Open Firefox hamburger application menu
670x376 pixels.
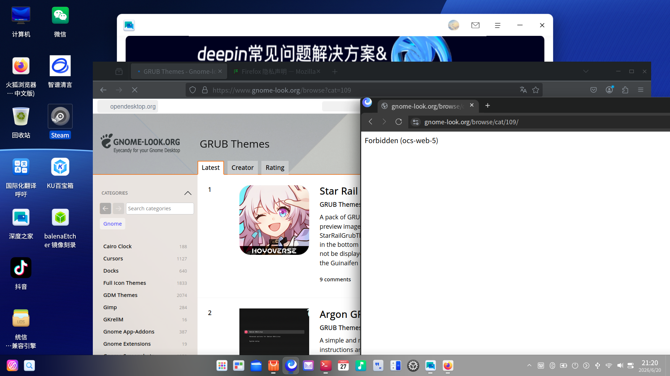tap(641, 90)
